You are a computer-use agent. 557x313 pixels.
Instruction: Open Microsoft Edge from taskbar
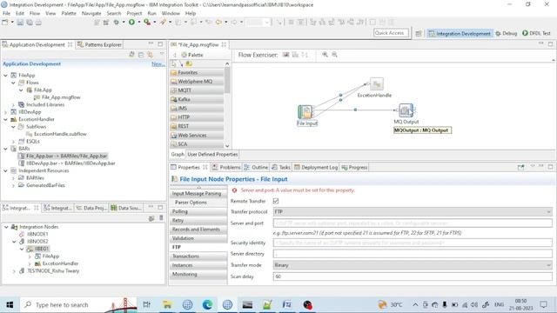click(207, 304)
